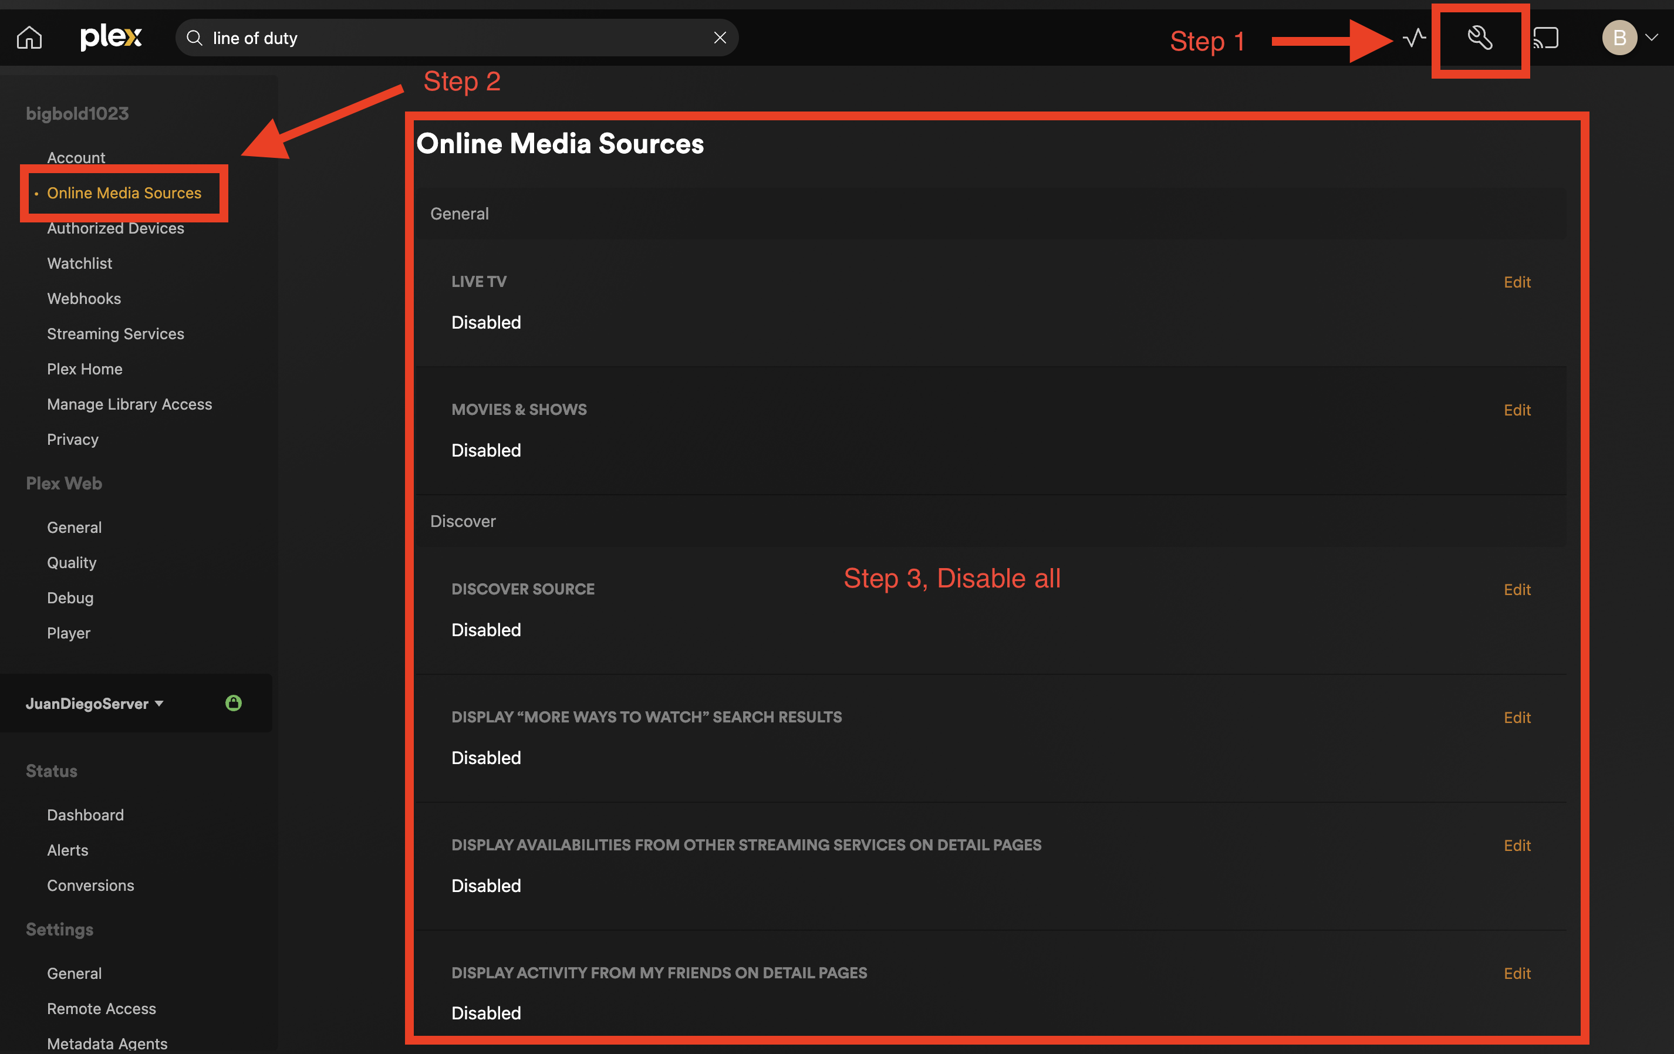
Task: Click the General section header
Action: click(x=460, y=214)
